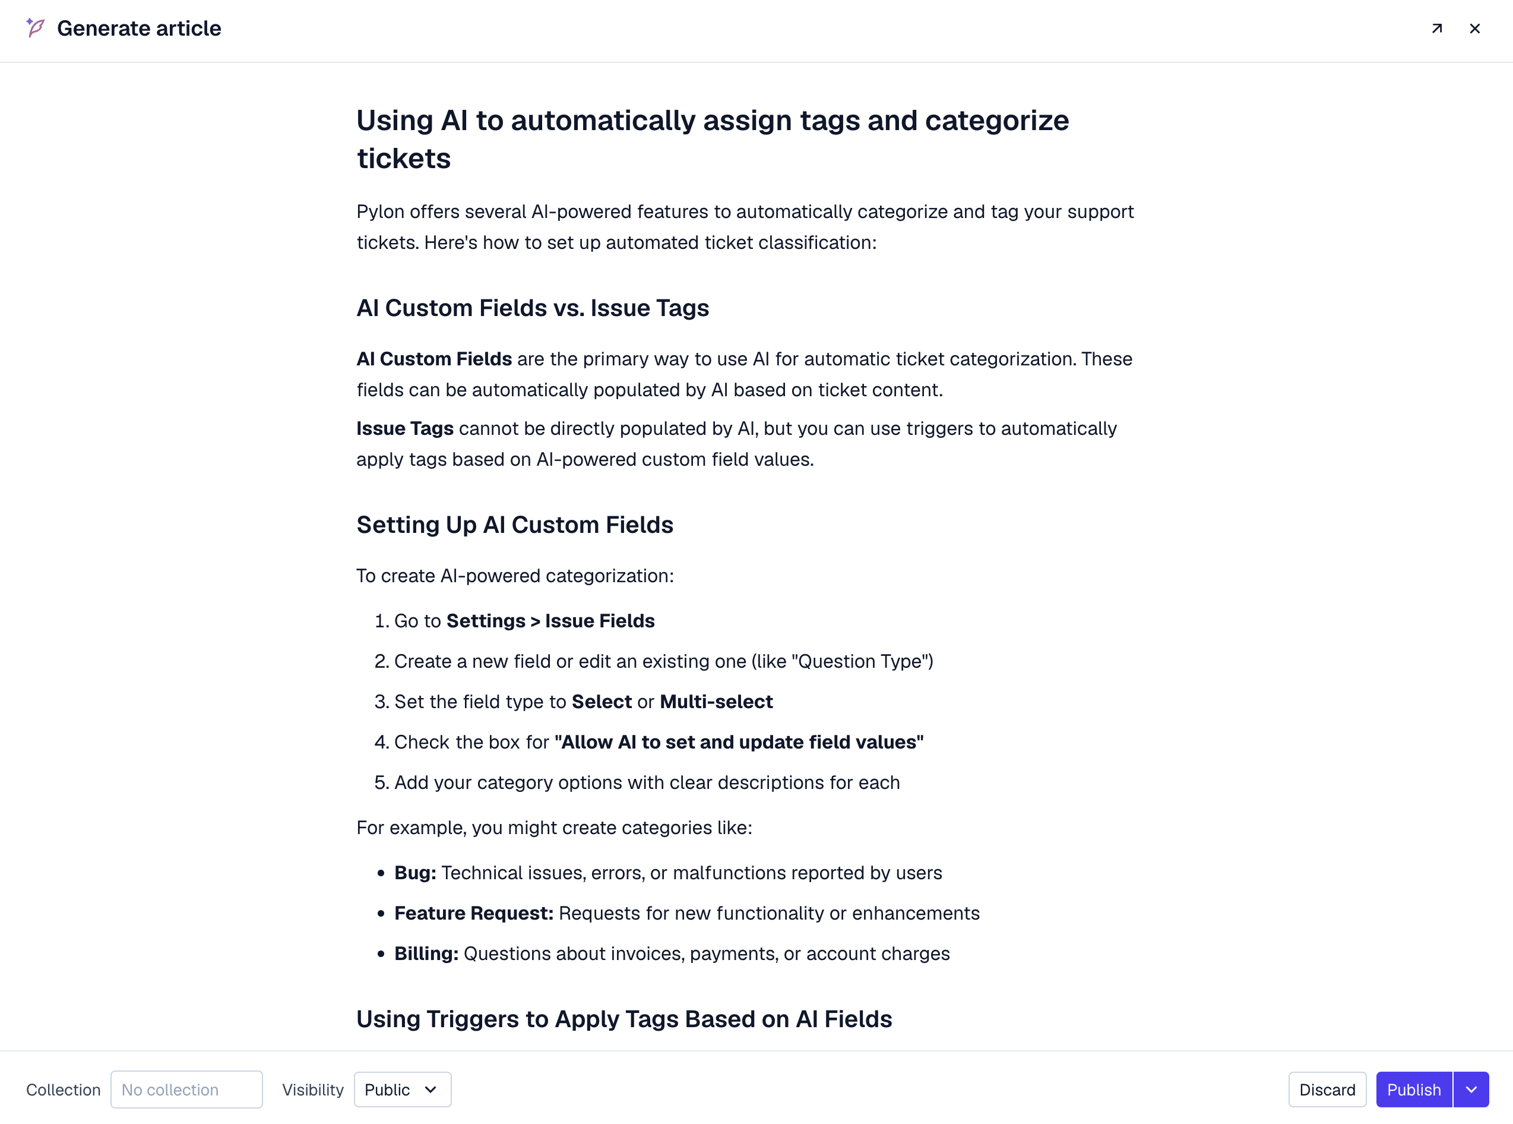Viewport: 1513px width, 1124px height.
Task: Click the AI Custom Fields vs. Issue Tags heading
Action: 533,308
